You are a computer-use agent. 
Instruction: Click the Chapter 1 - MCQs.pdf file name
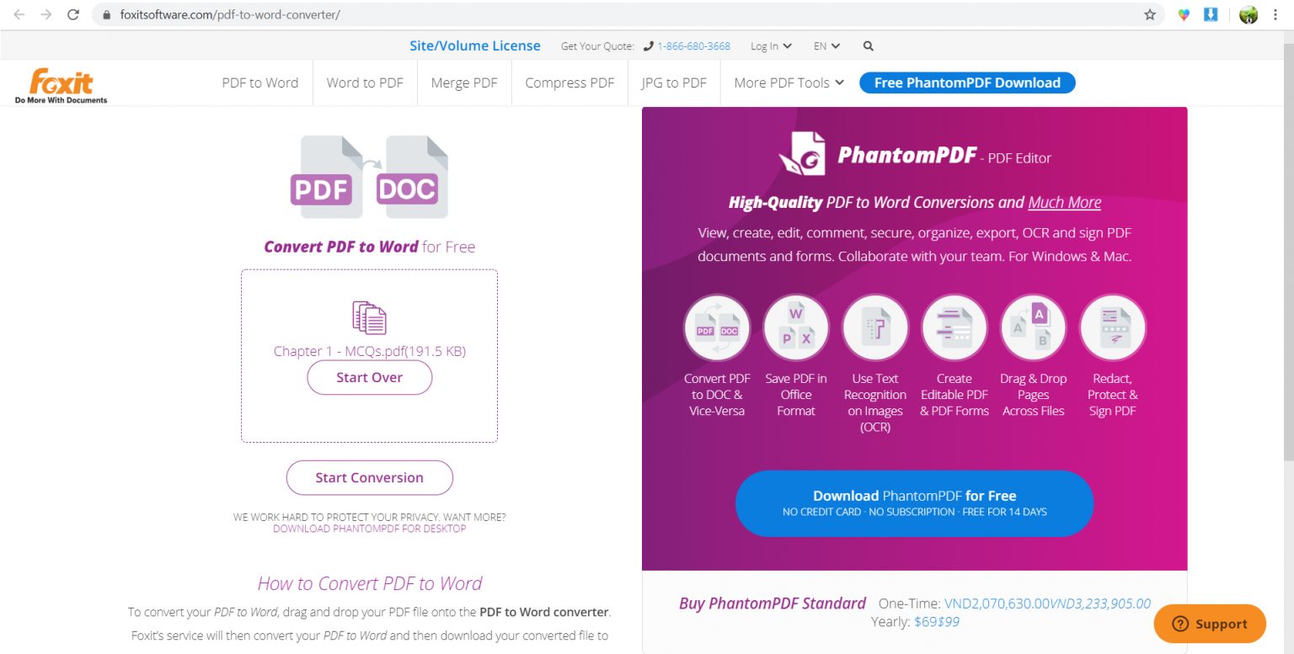(369, 351)
